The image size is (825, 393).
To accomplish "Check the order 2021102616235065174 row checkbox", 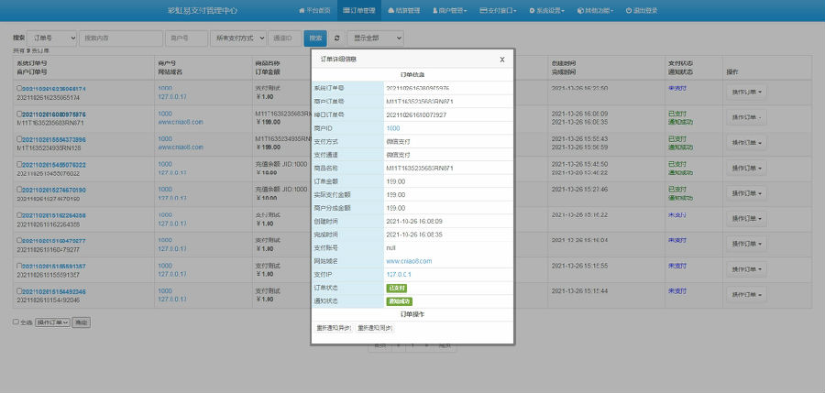I will click(x=19, y=88).
